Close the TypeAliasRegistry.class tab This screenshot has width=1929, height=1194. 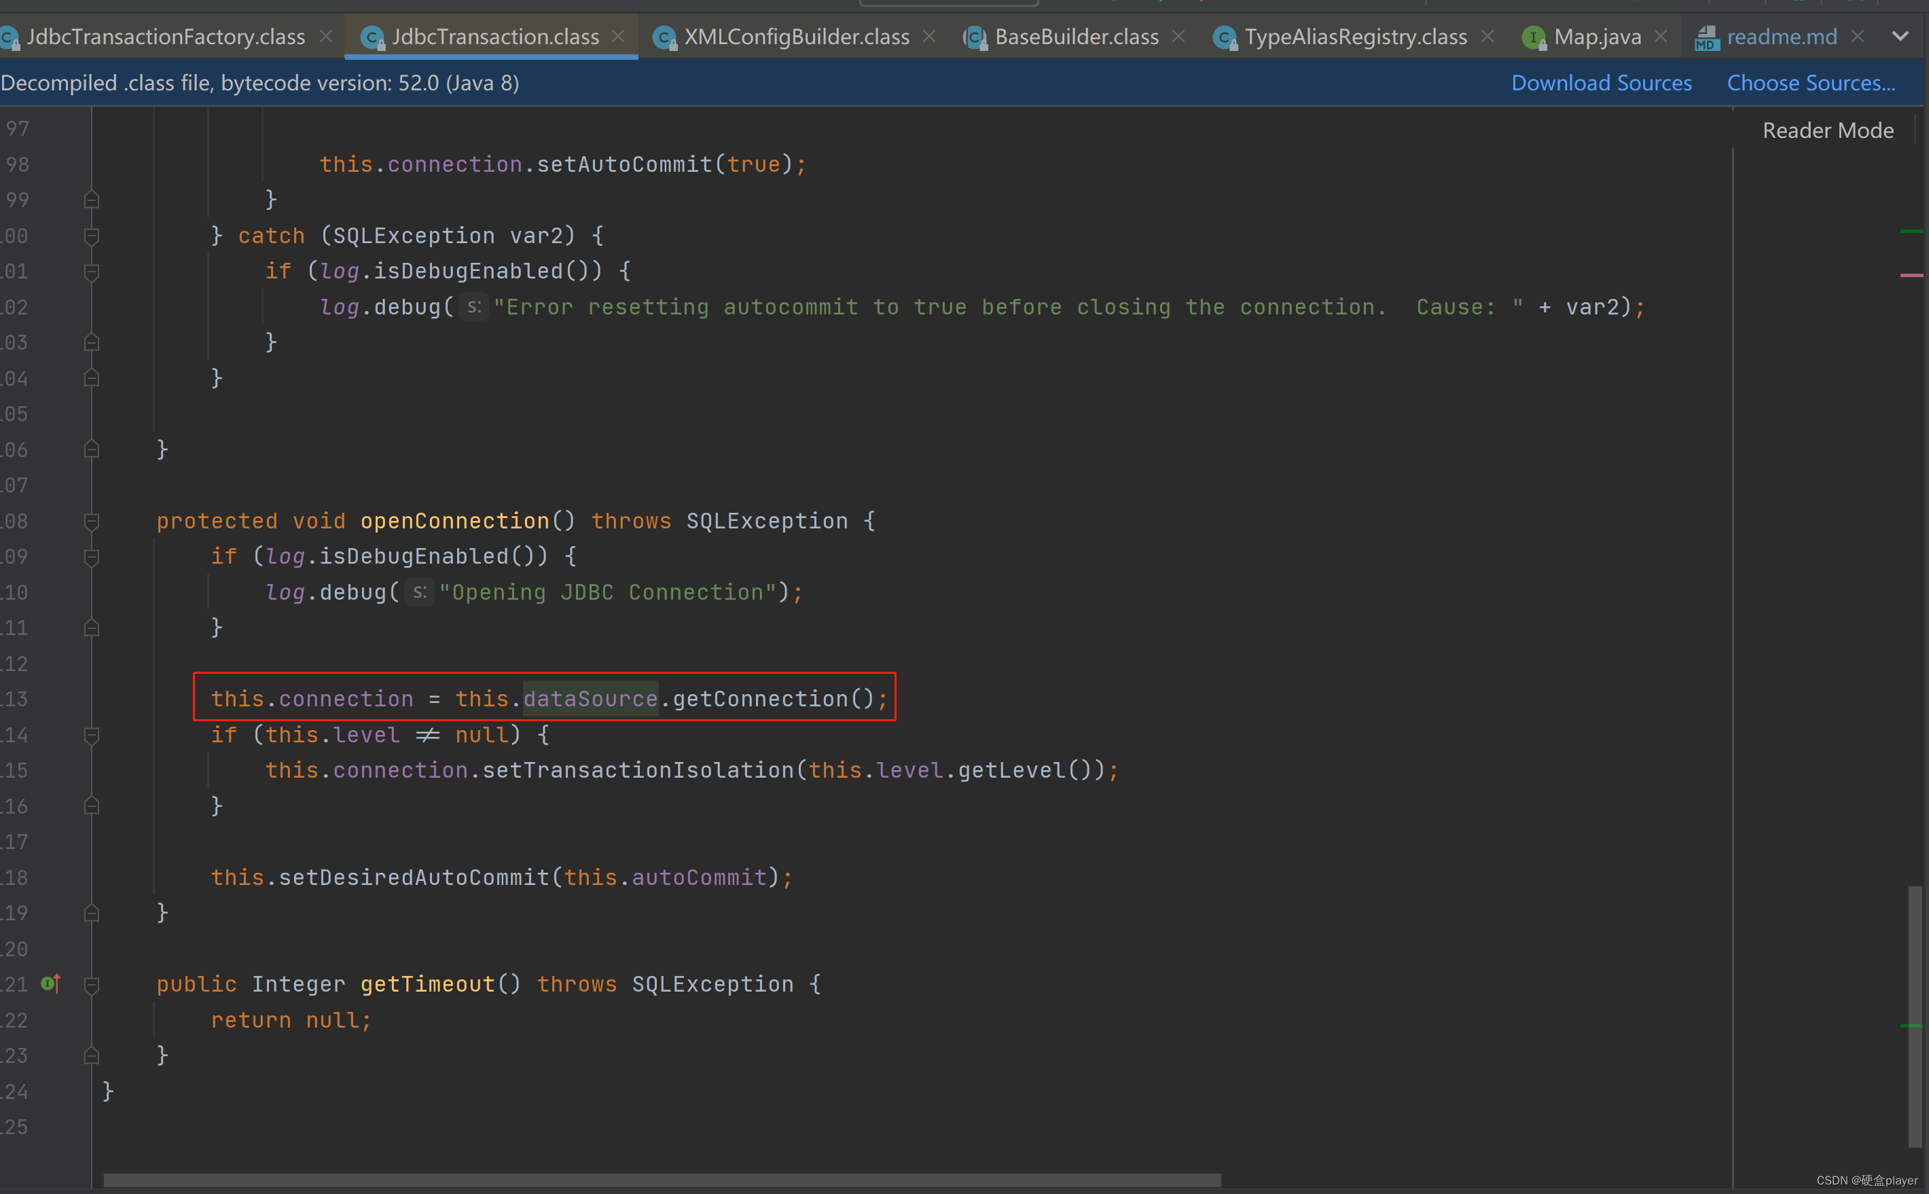coord(1488,36)
